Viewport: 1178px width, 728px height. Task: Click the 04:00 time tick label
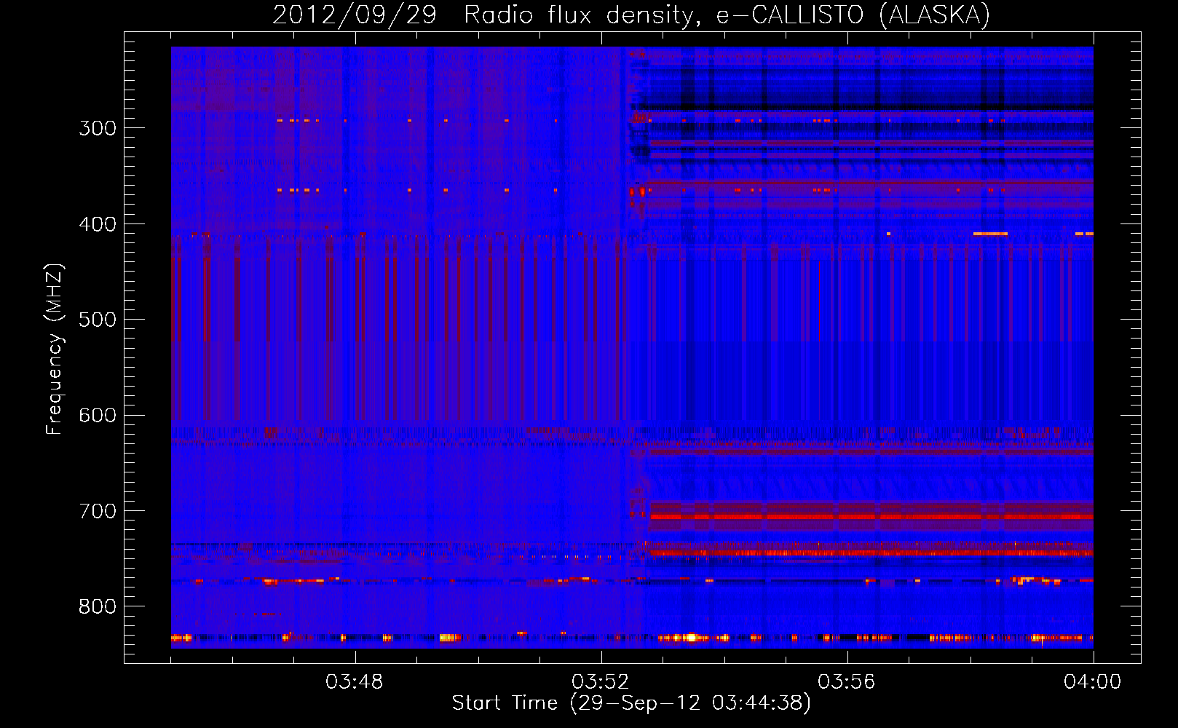pos(1093,682)
